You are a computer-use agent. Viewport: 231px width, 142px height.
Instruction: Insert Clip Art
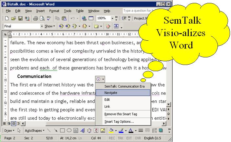coord(96,131)
